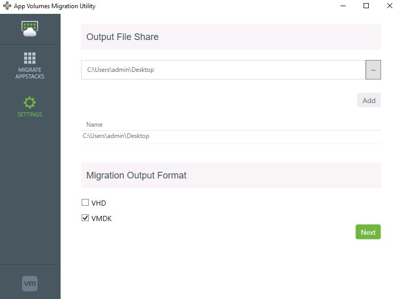Select the MIGRATE APPSTACKS label in the sidebar
Image resolution: width=398 pixels, height=299 pixels.
pos(30,73)
